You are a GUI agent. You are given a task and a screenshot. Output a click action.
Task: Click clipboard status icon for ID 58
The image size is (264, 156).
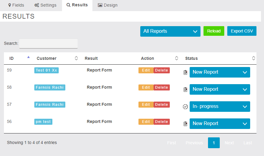pos(185,89)
